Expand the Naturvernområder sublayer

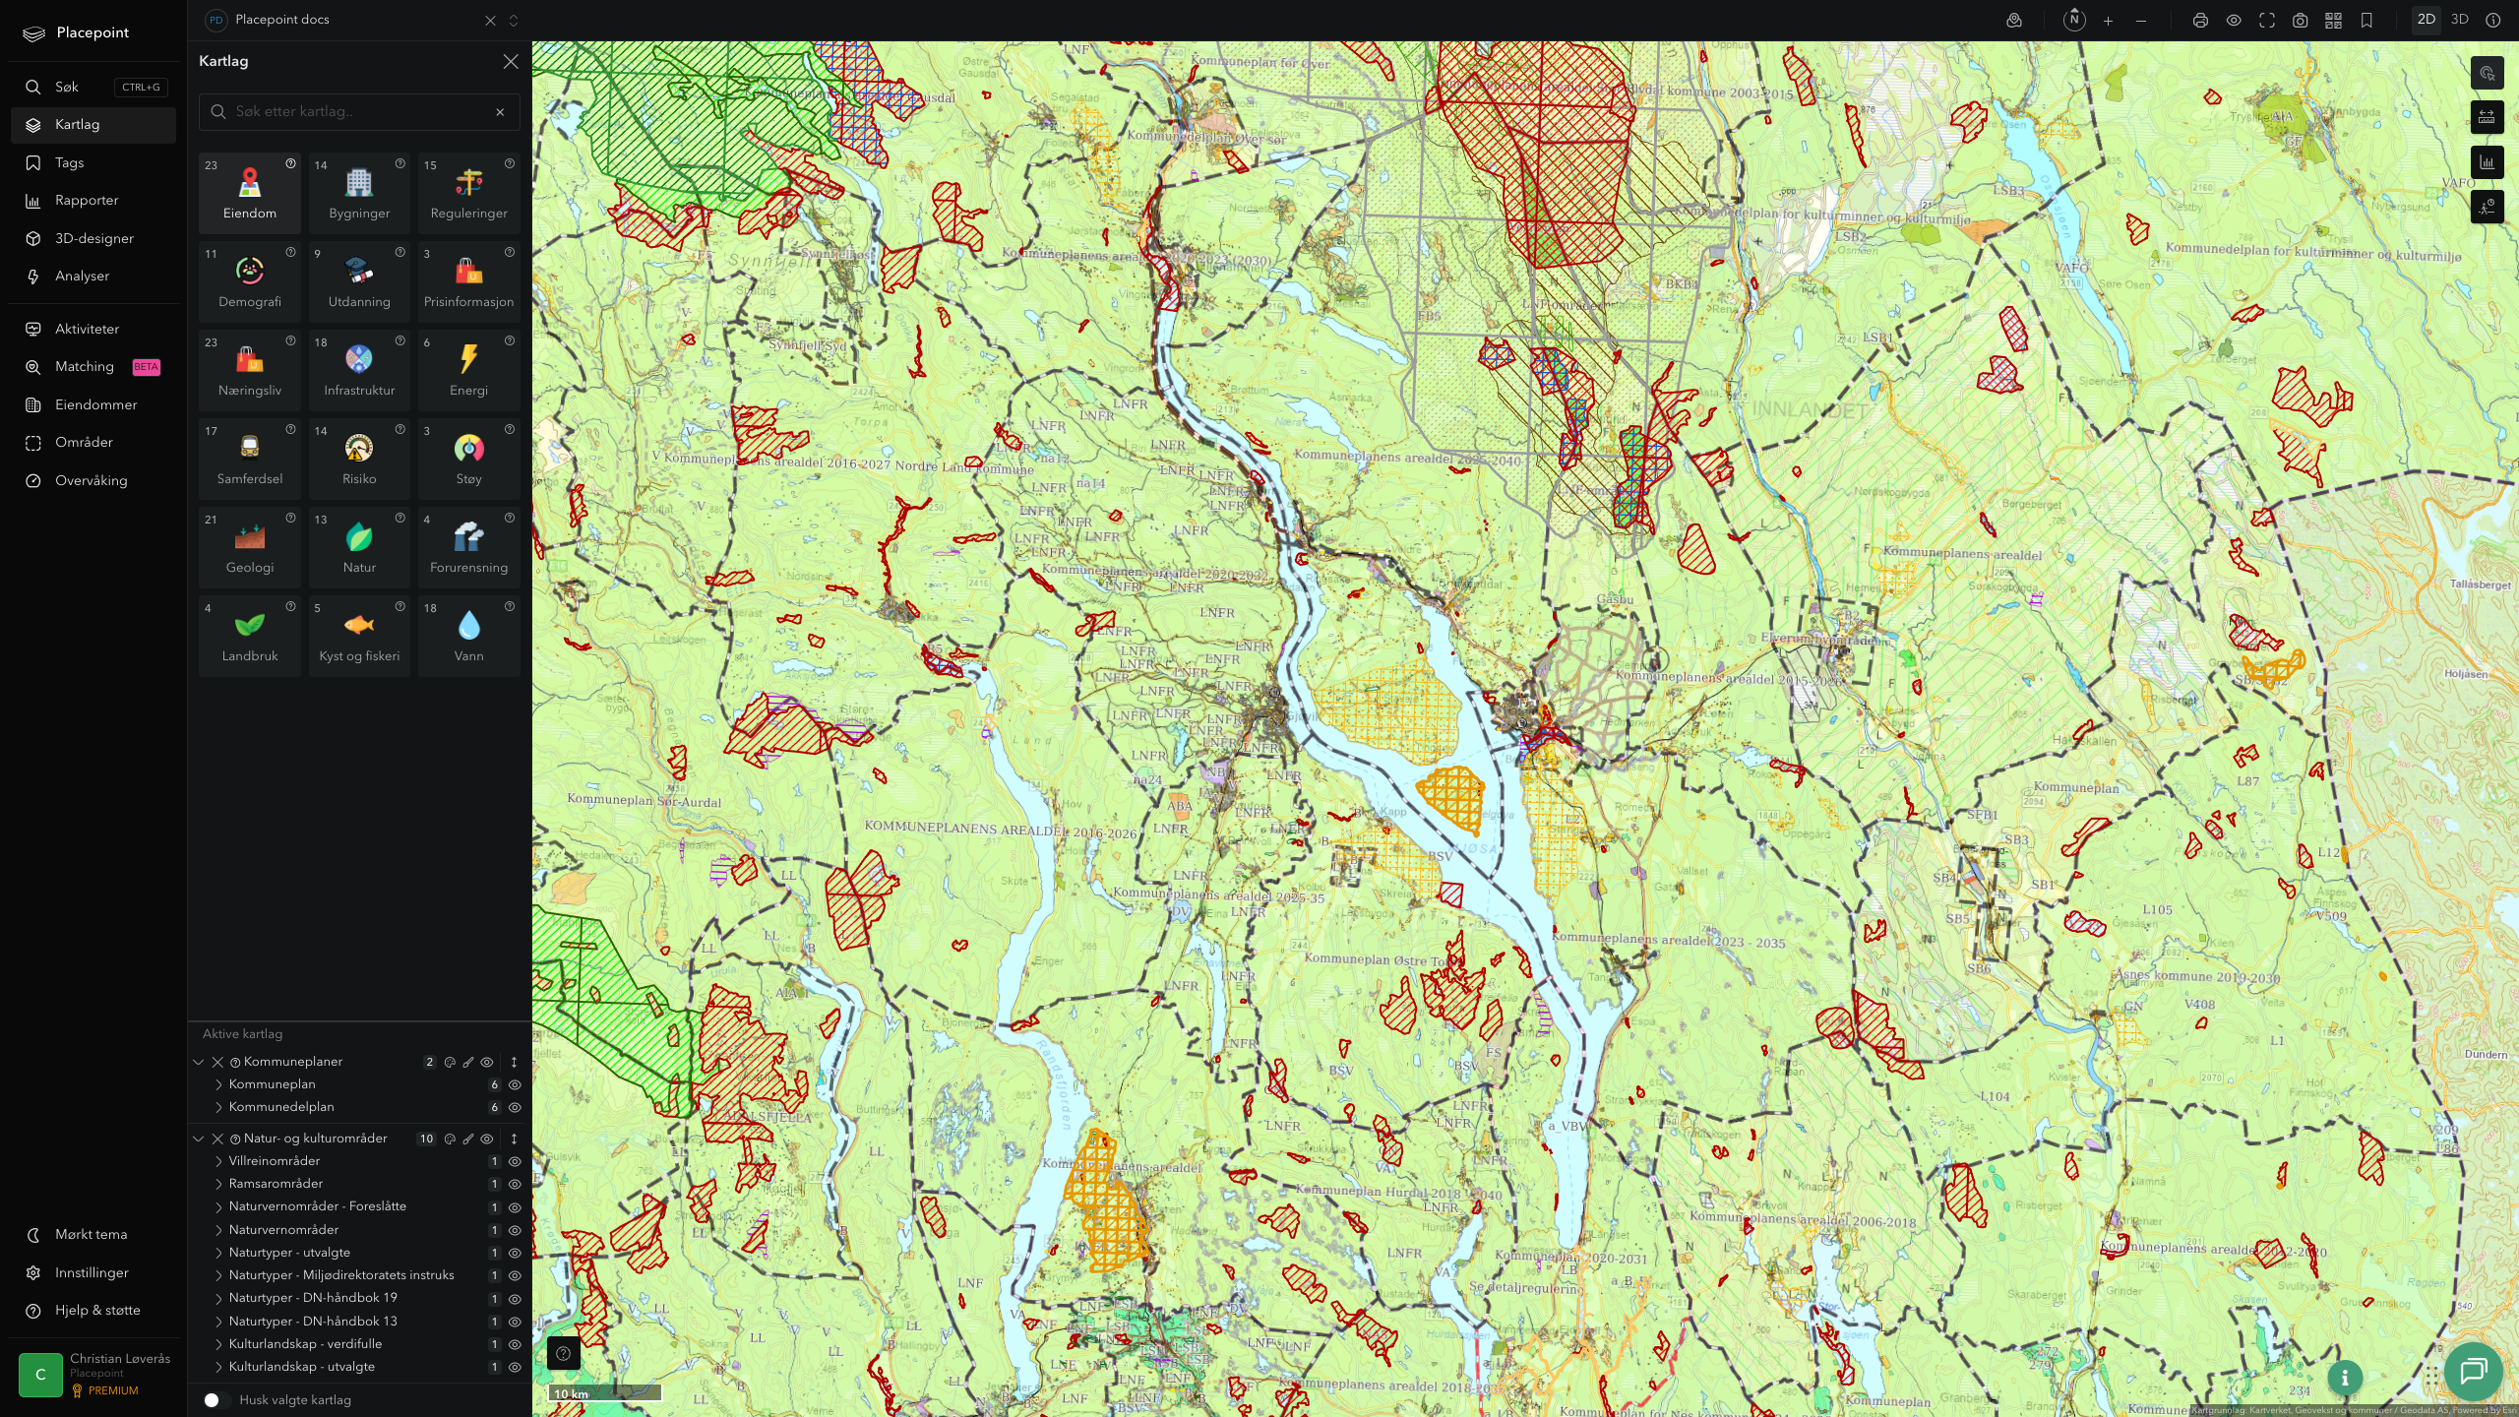point(218,1230)
